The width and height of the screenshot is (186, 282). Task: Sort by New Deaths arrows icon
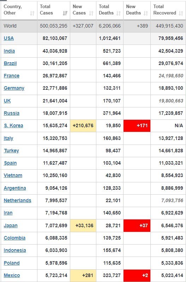tap(146, 13)
